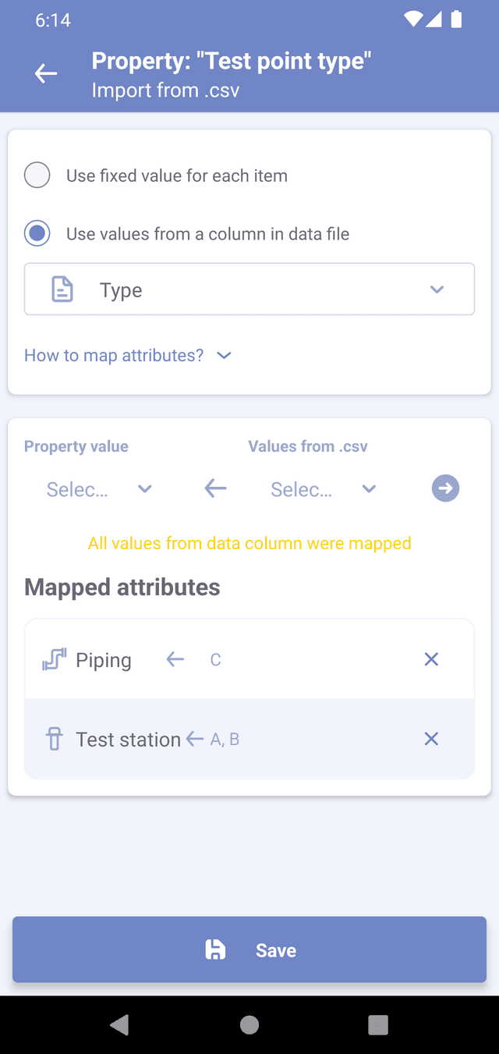Remove the Test station mapping with X
The height and width of the screenshot is (1054, 499).
(431, 739)
